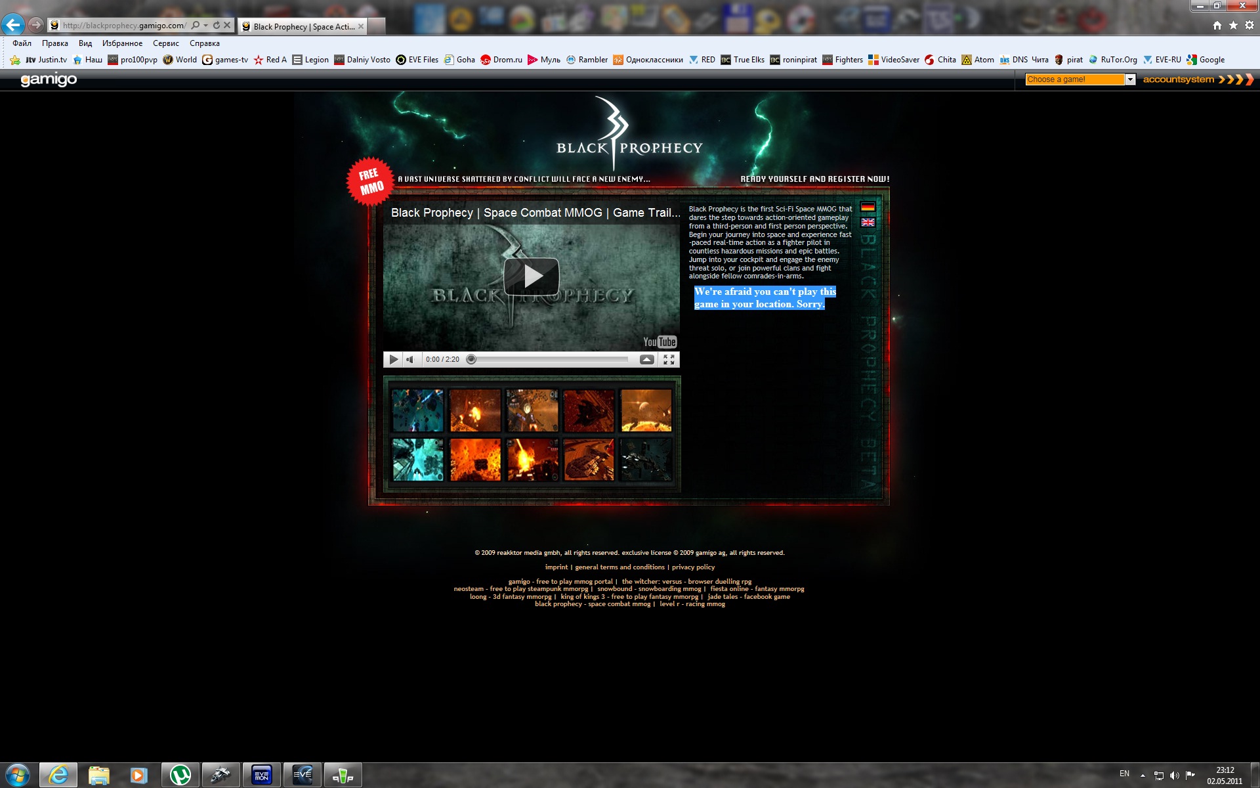Open the Правка menu

click(x=55, y=43)
